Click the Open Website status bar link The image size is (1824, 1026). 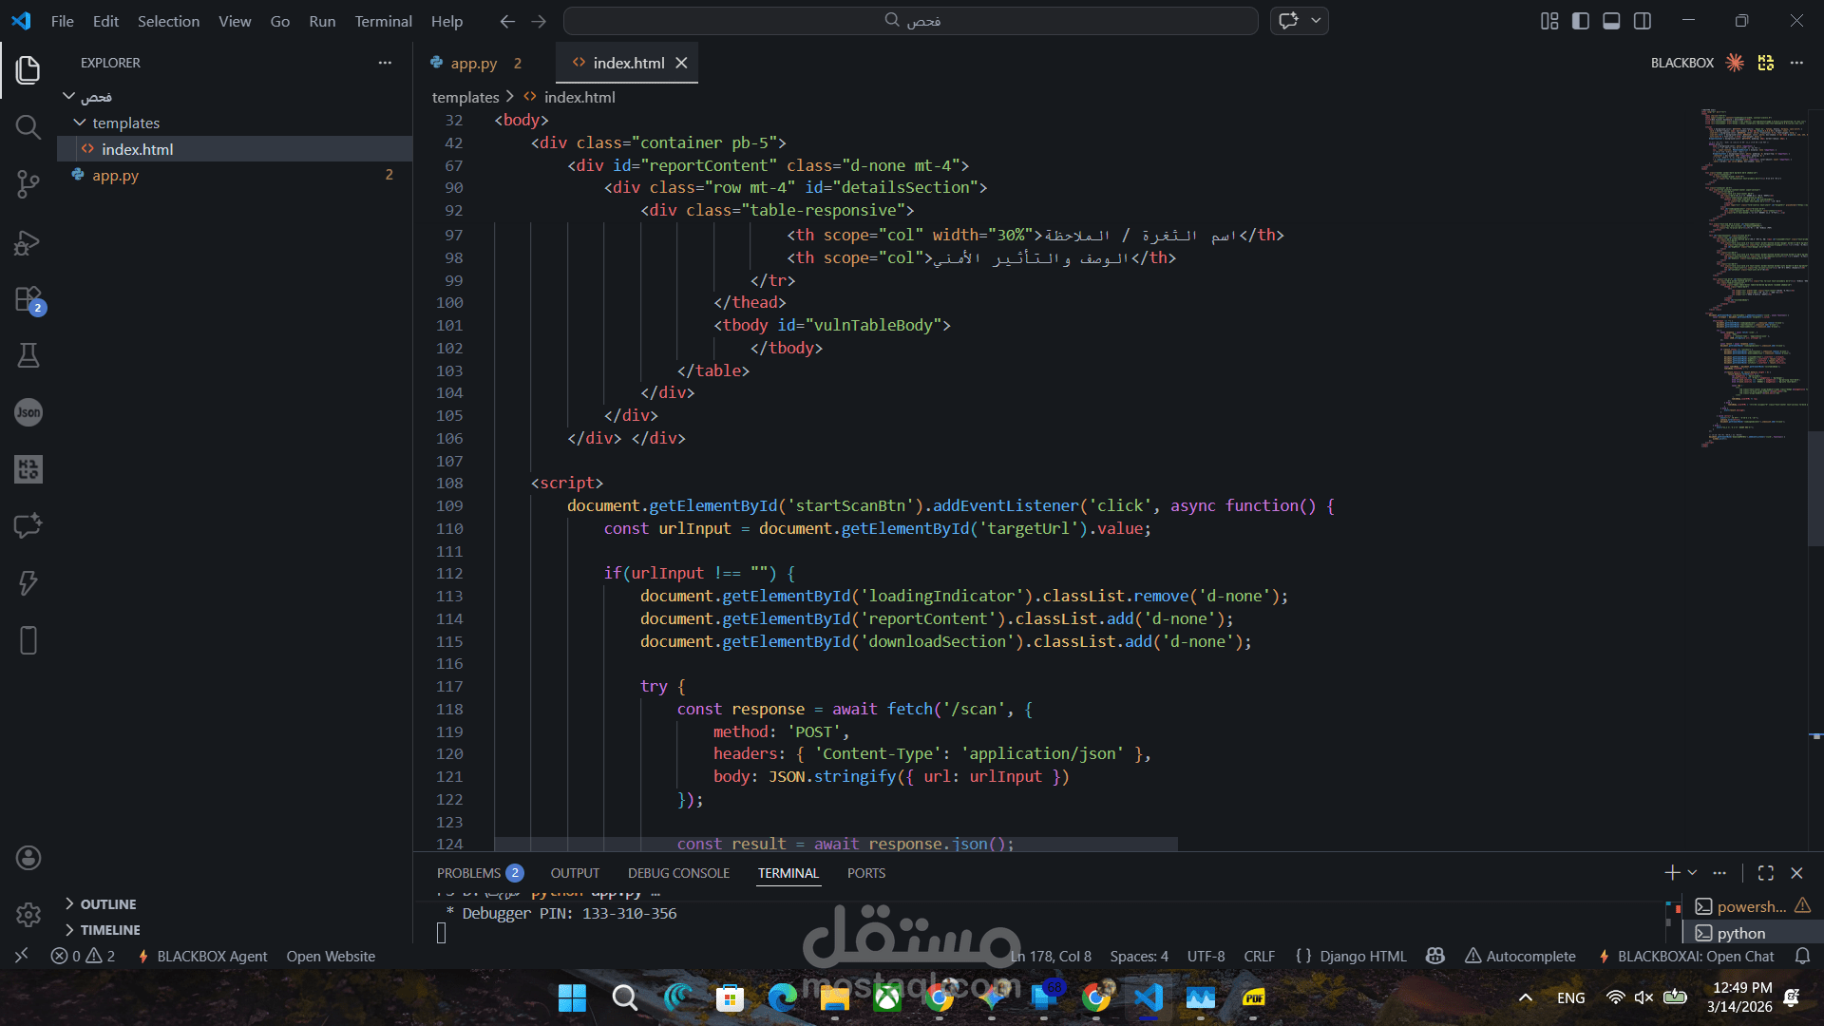click(331, 957)
